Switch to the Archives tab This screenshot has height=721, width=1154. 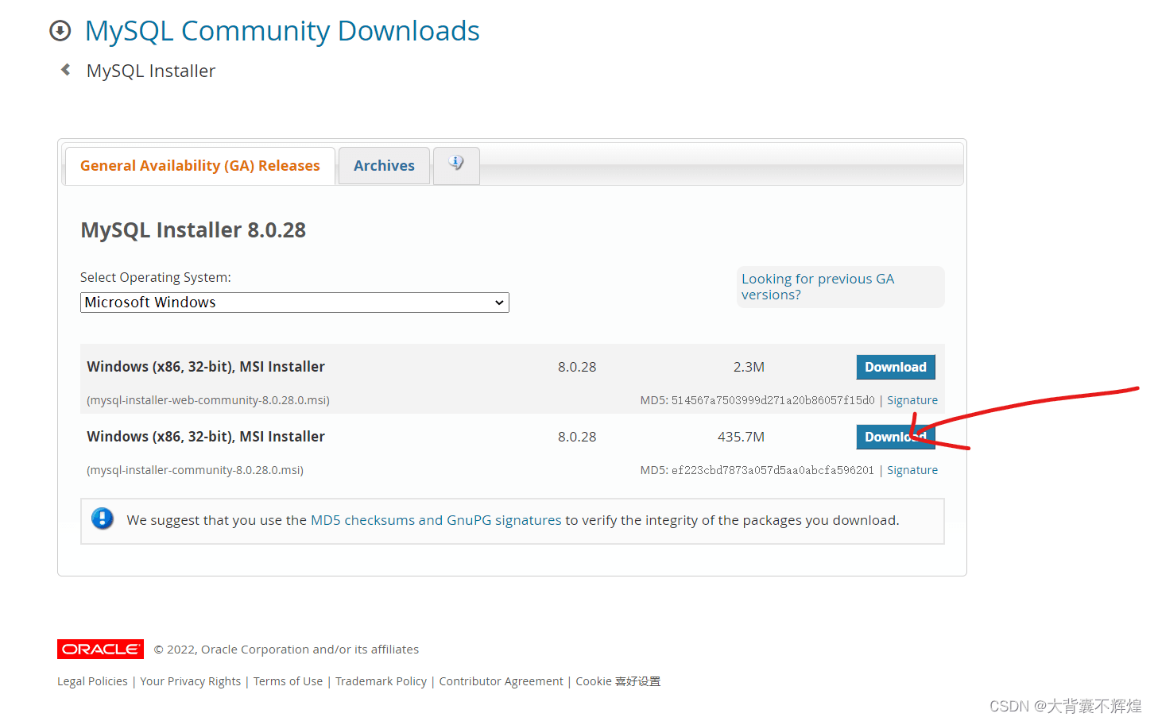384,166
